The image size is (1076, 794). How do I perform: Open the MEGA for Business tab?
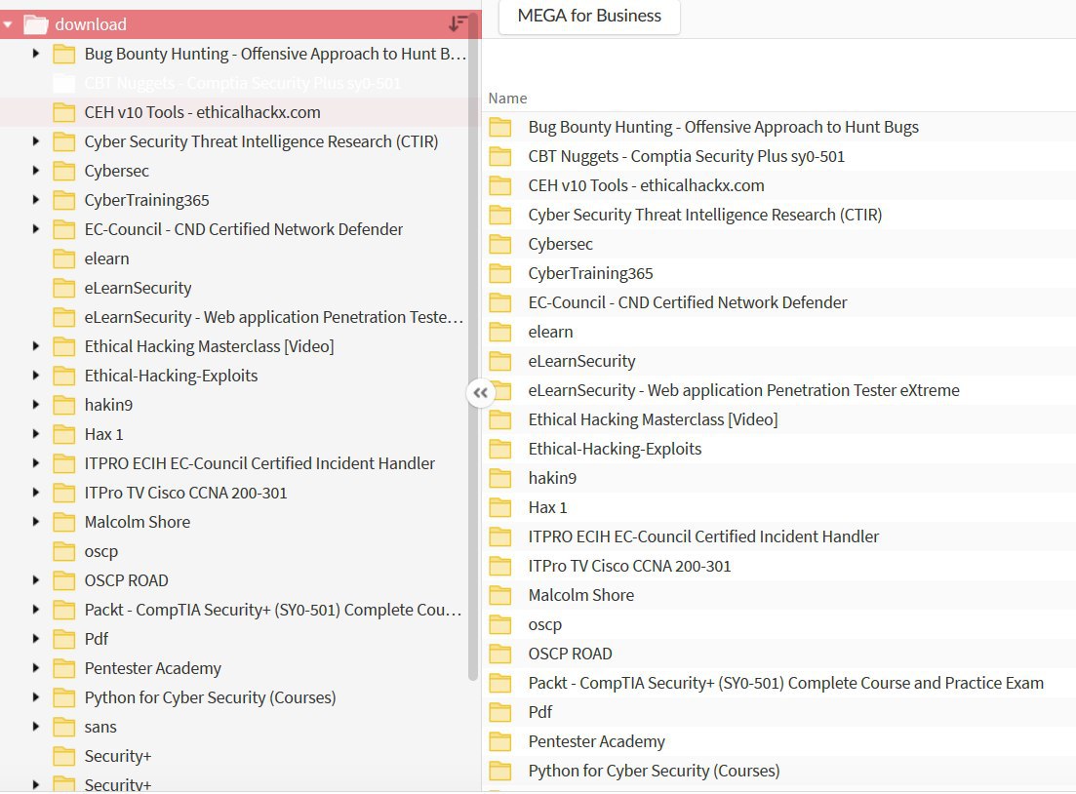coord(589,16)
